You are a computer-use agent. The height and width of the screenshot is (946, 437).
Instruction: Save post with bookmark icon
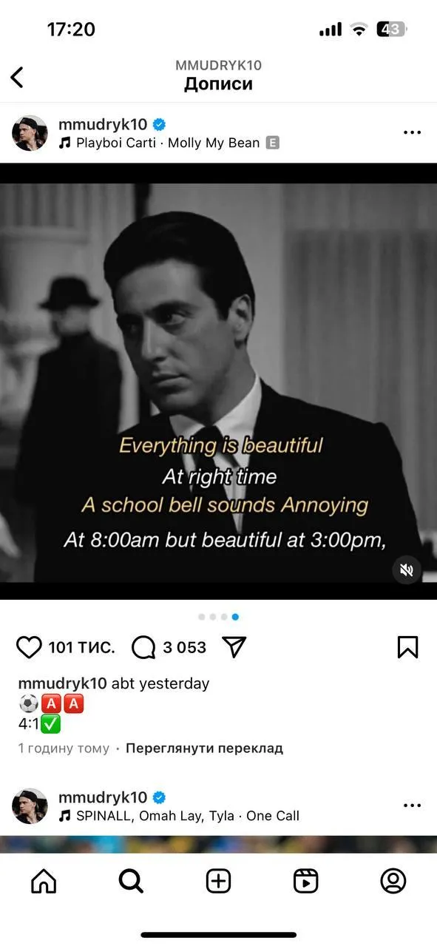pos(407,647)
